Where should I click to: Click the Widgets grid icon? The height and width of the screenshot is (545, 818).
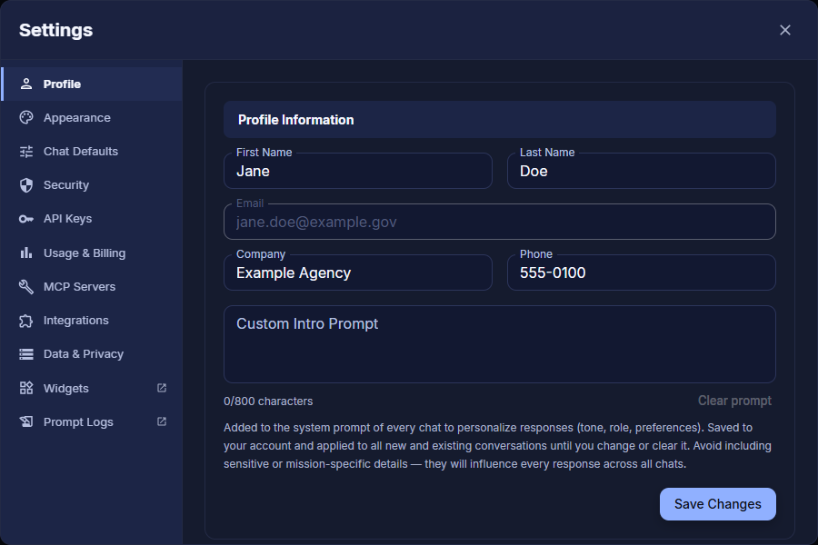[x=26, y=388]
